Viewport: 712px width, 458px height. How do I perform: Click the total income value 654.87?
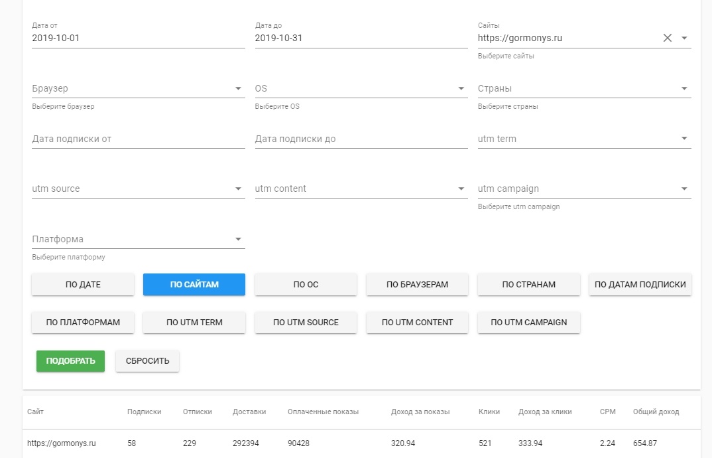pyautogui.click(x=645, y=443)
